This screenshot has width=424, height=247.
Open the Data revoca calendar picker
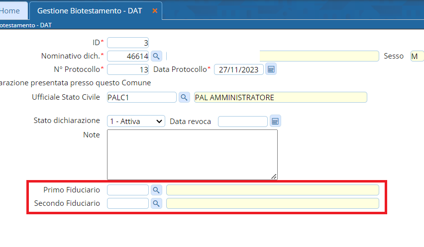[x=275, y=122]
